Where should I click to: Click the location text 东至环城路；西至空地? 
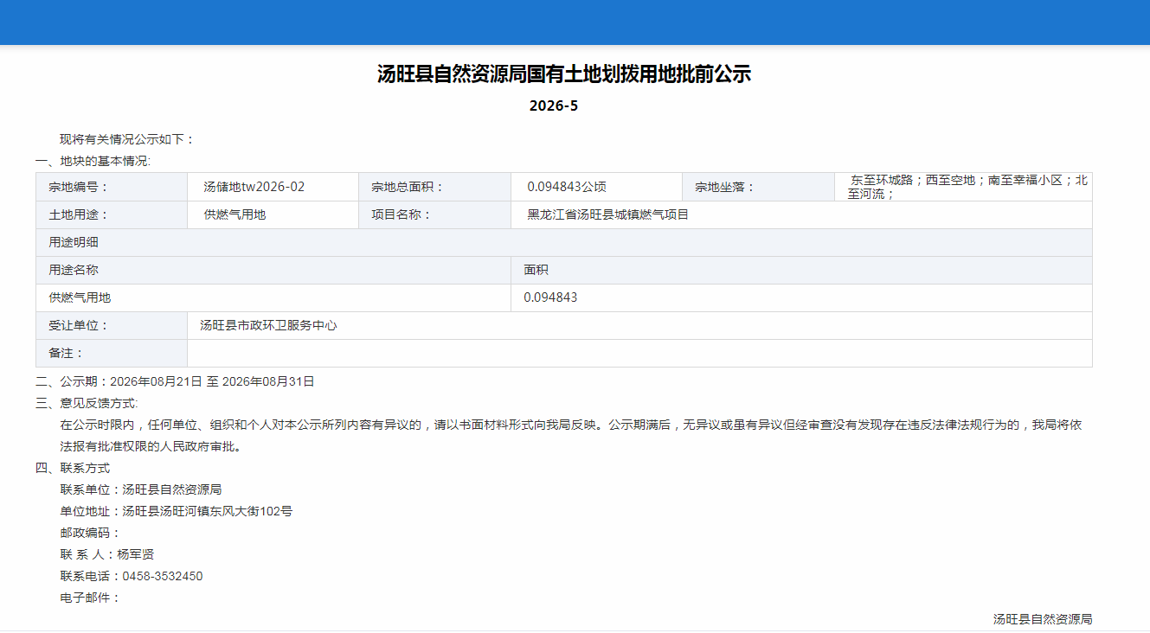tap(913, 180)
